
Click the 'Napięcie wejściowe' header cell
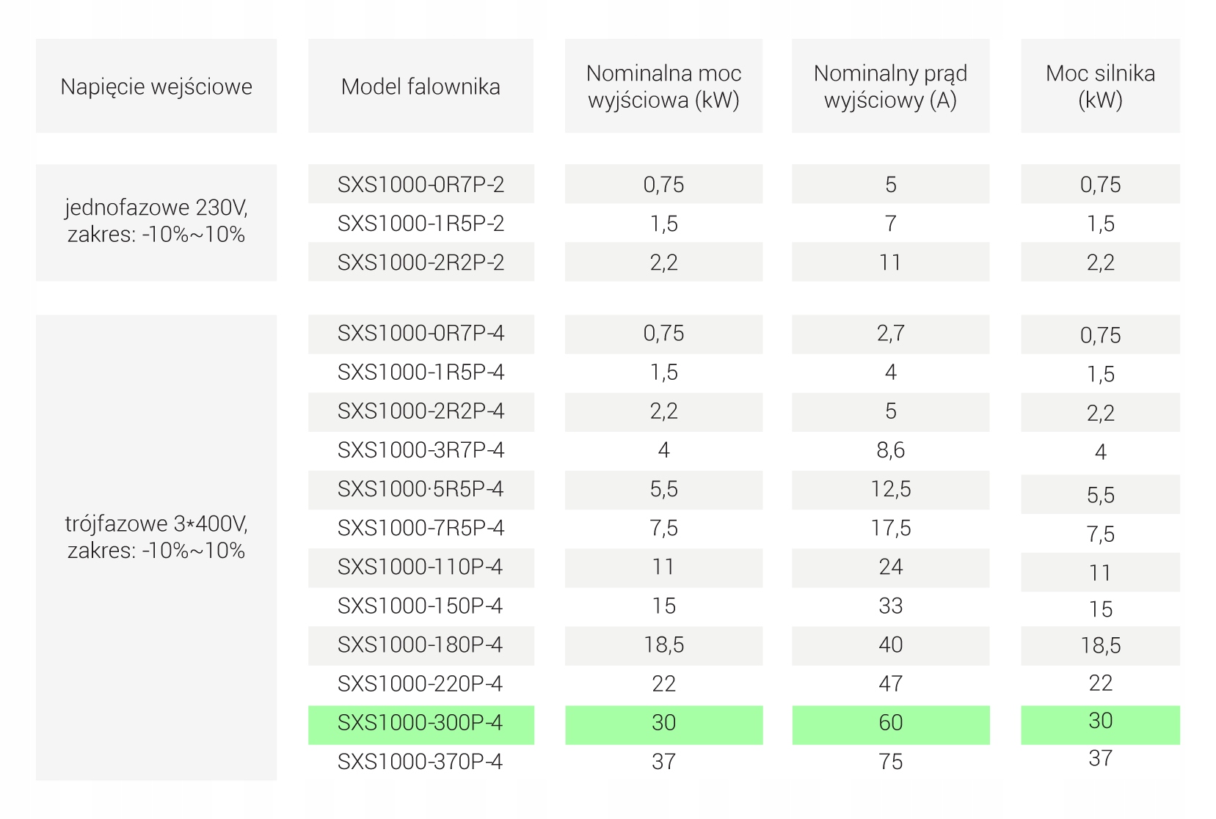tap(156, 87)
